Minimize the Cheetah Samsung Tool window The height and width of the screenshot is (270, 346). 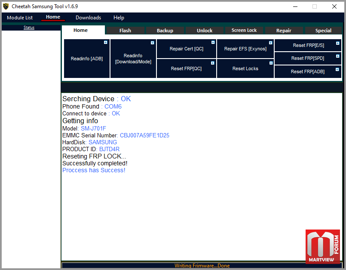(295, 6)
